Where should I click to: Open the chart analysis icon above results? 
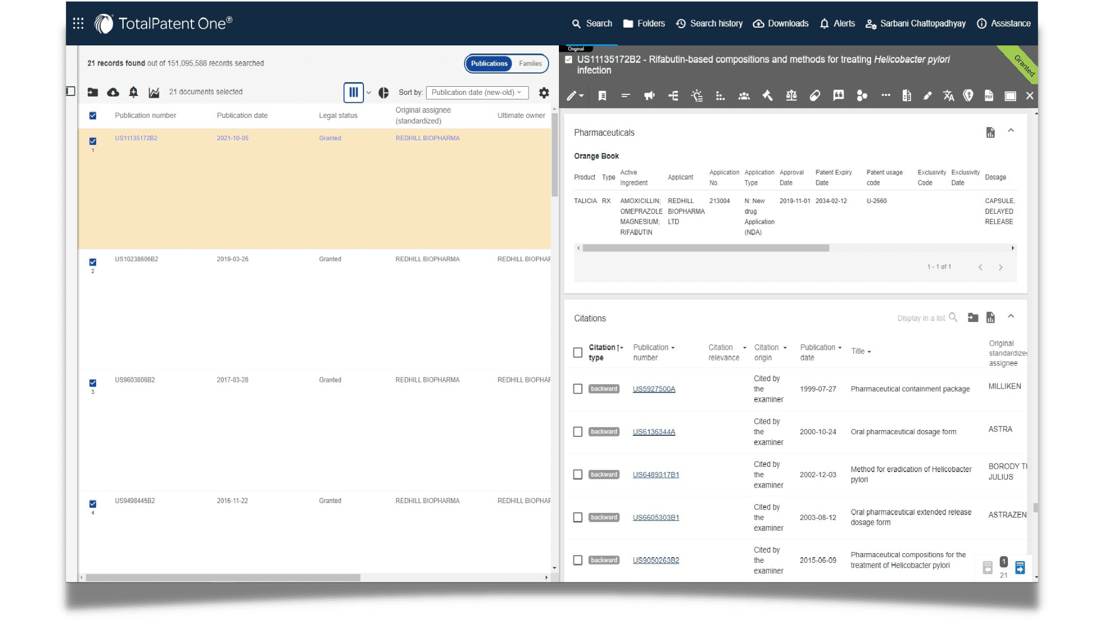154,92
